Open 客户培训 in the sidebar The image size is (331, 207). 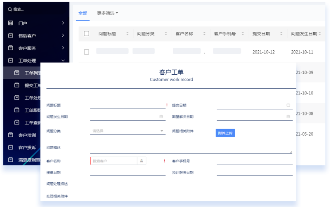coord(27,135)
